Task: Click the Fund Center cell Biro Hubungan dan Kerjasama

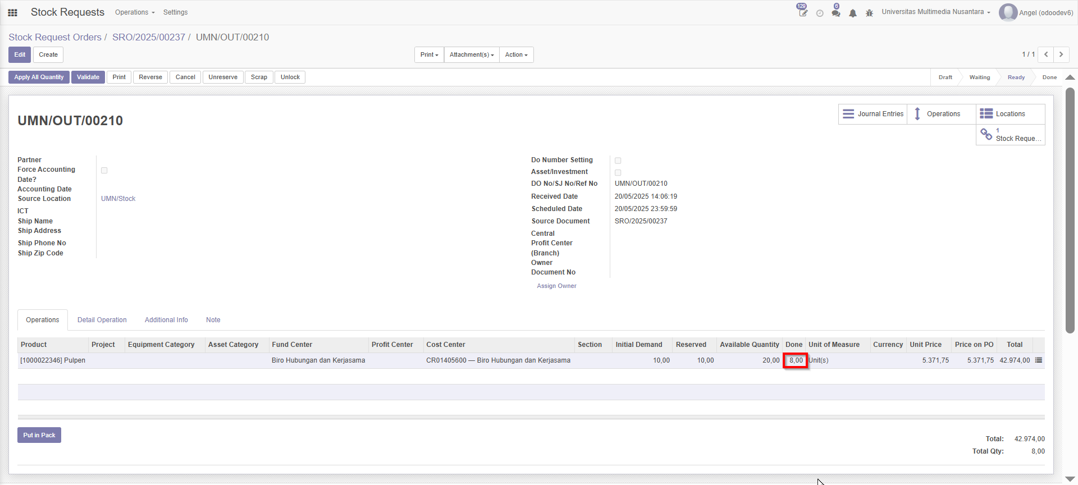Action: tap(318, 360)
